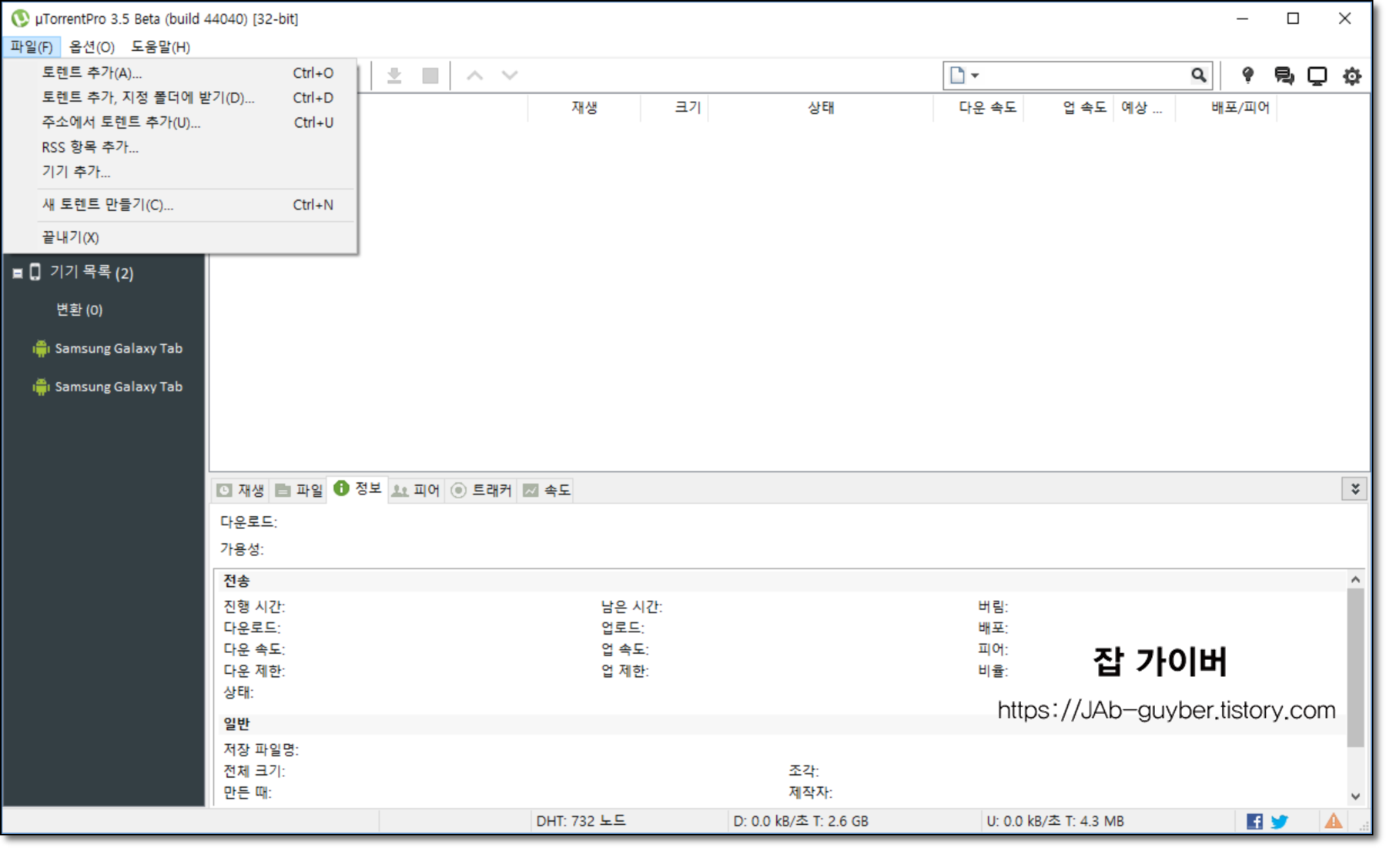Click the download torrent toolbar icon
Screen dimensions: 1386x848
[x=394, y=75]
